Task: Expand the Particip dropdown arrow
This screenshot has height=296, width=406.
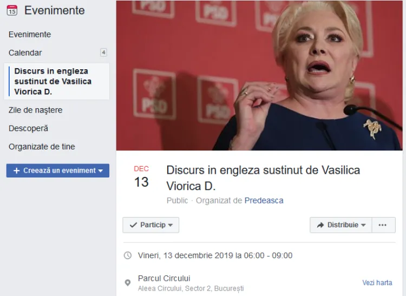Action: tap(171, 225)
